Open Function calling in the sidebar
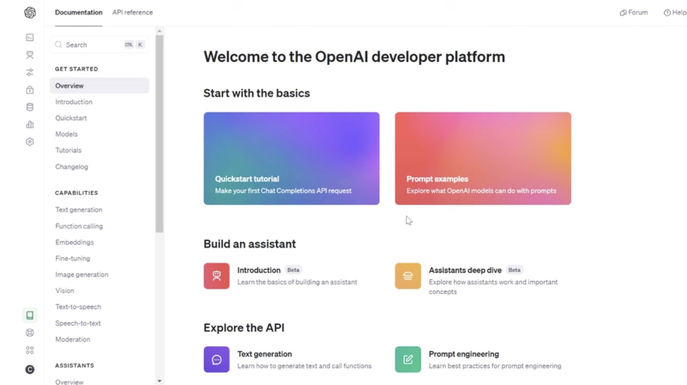 79,226
